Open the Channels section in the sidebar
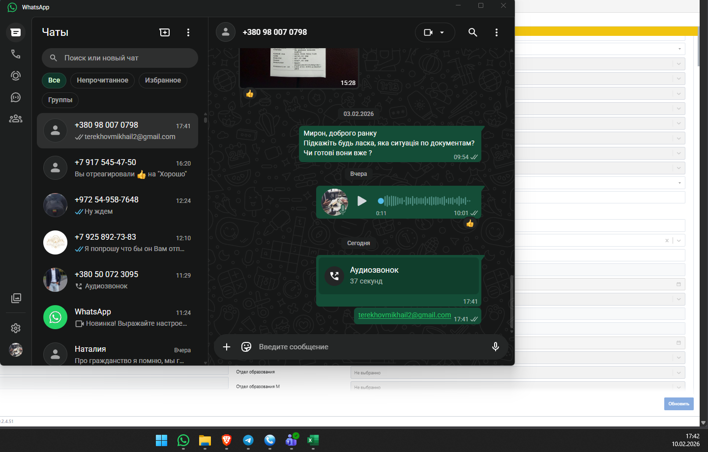The width and height of the screenshot is (708, 452). pos(16,97)
